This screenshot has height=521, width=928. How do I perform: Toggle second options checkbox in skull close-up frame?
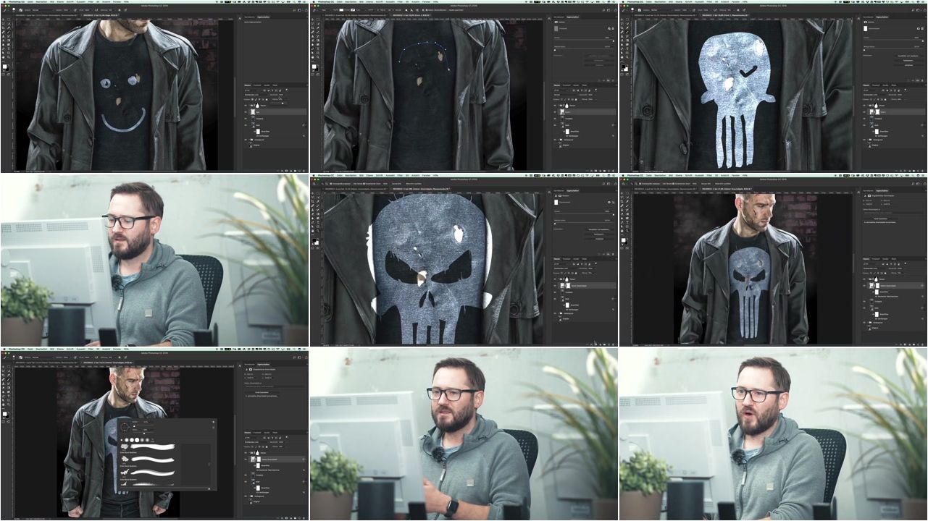click(364, 184)
